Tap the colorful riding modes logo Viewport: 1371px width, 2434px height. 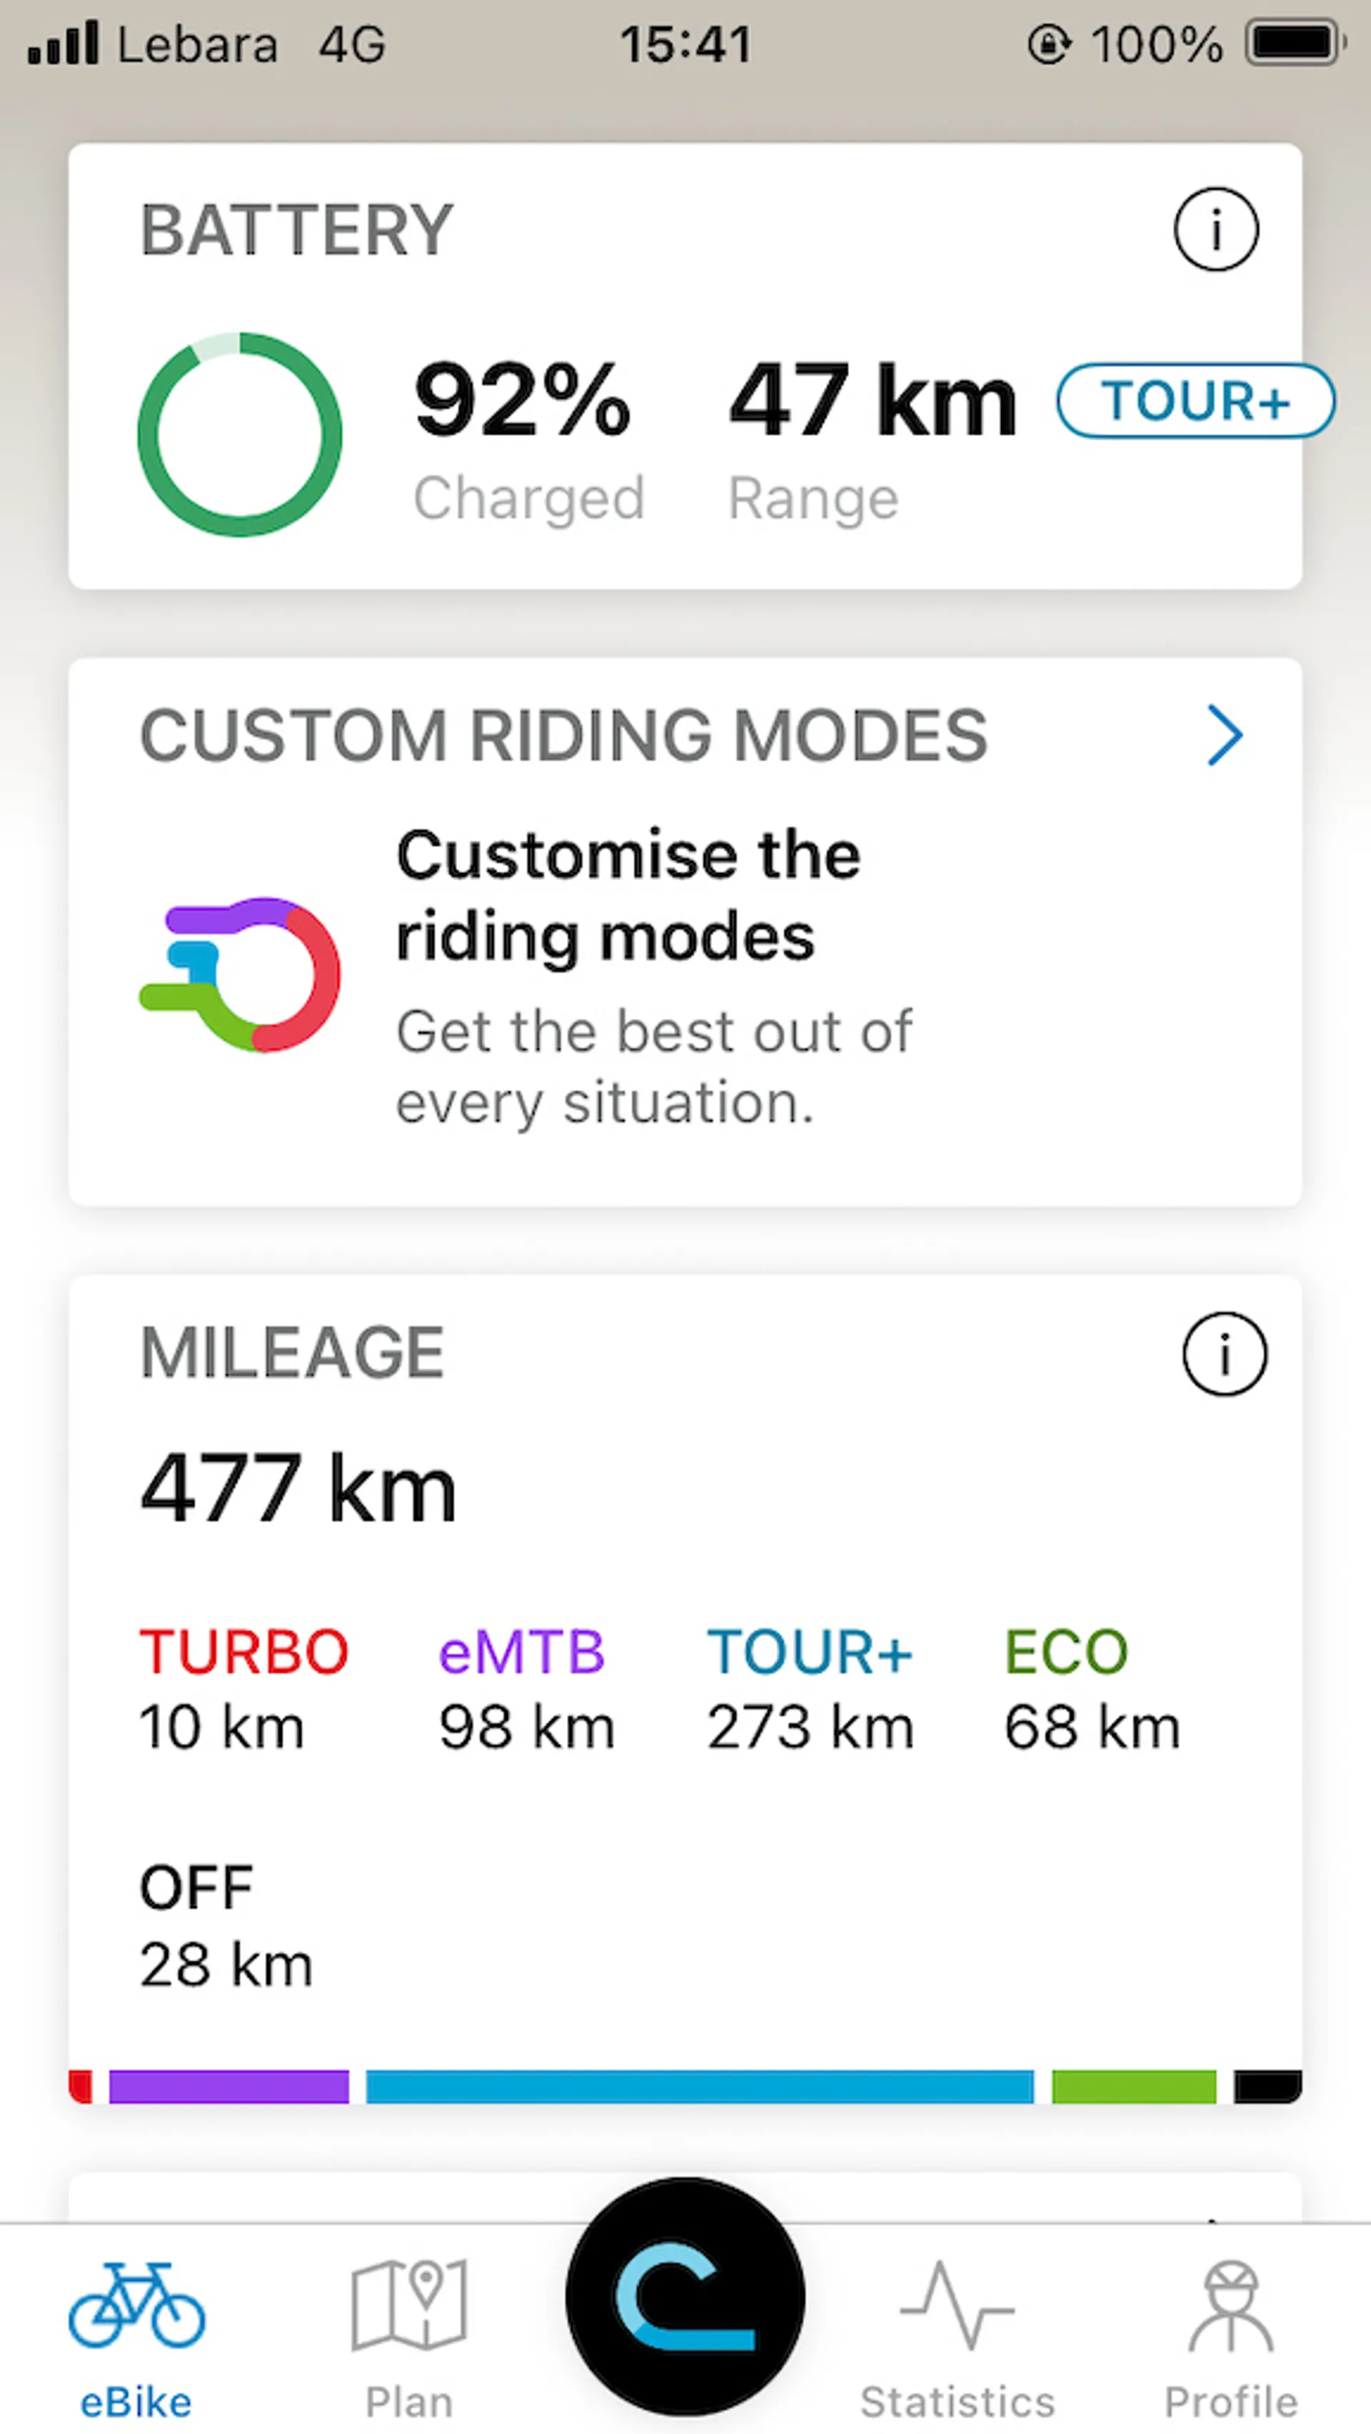pos(241,974)
